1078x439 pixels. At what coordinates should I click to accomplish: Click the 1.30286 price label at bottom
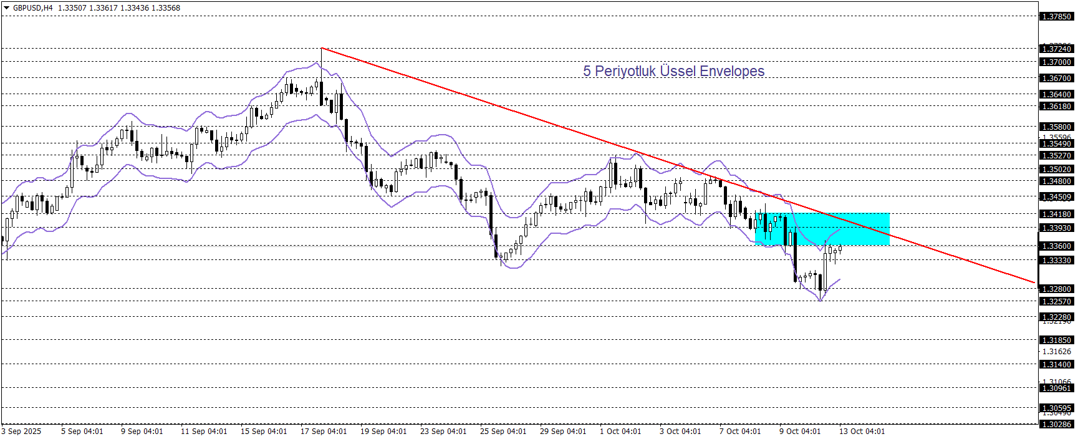(1056, 425)
